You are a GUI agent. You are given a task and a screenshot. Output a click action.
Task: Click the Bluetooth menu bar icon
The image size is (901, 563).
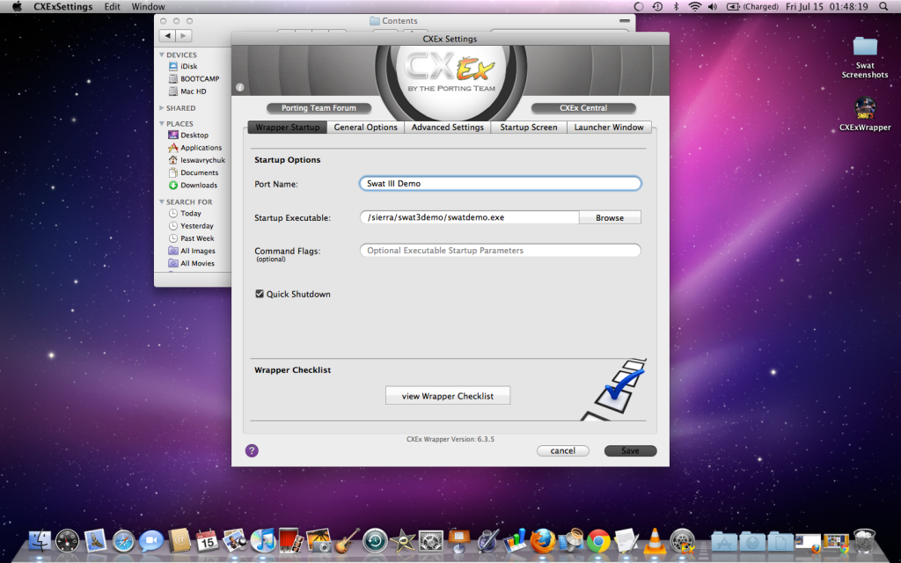(676, 7)
